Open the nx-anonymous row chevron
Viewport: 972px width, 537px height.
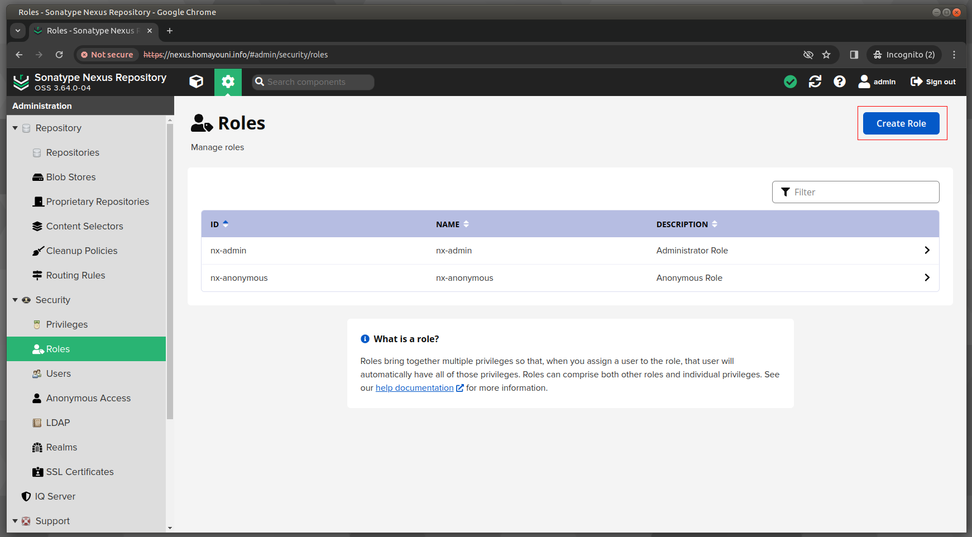(927, 277)
